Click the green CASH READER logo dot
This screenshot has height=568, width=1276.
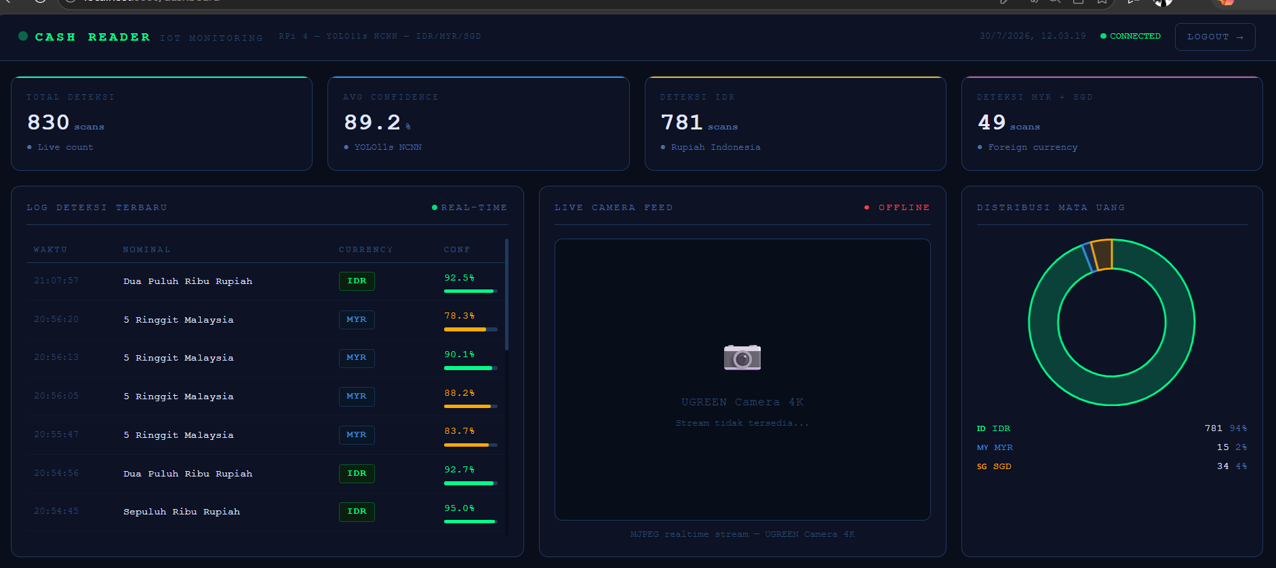pos(23,36)
